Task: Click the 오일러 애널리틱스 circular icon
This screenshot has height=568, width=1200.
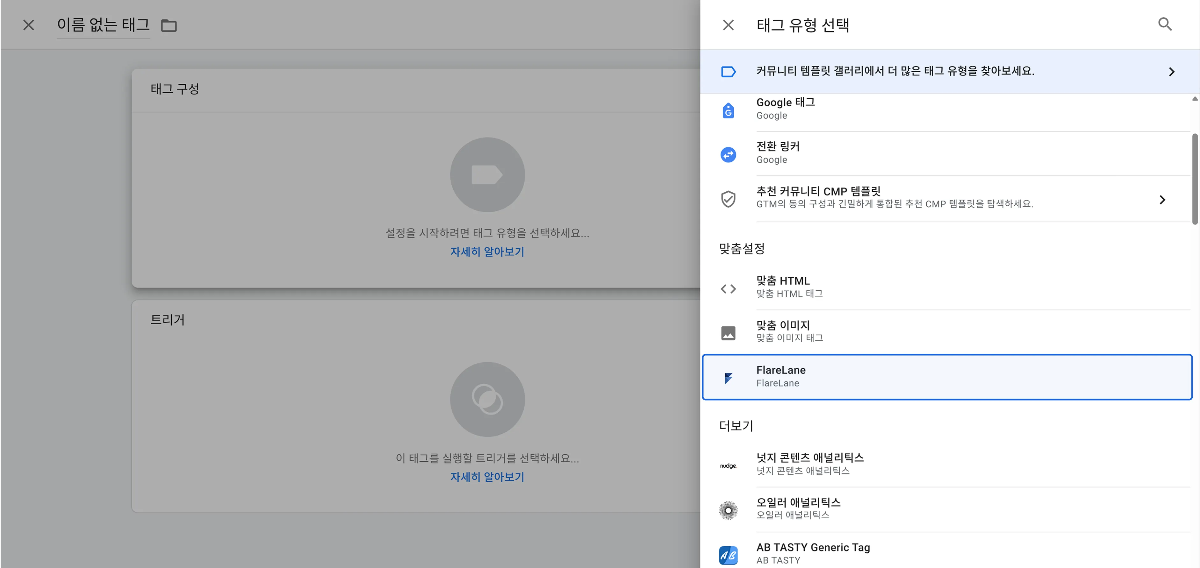Action: pos(728,510)
